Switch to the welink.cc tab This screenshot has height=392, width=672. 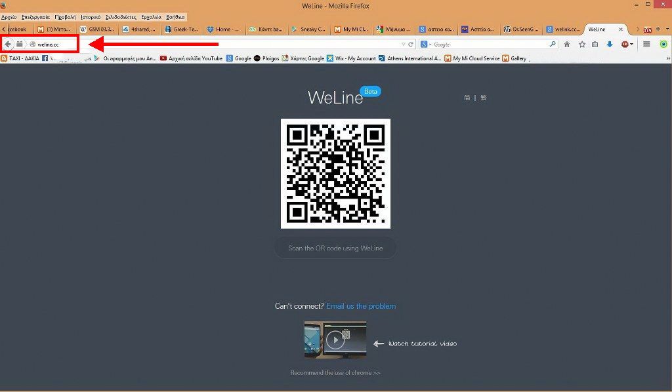tap(563, 29)
